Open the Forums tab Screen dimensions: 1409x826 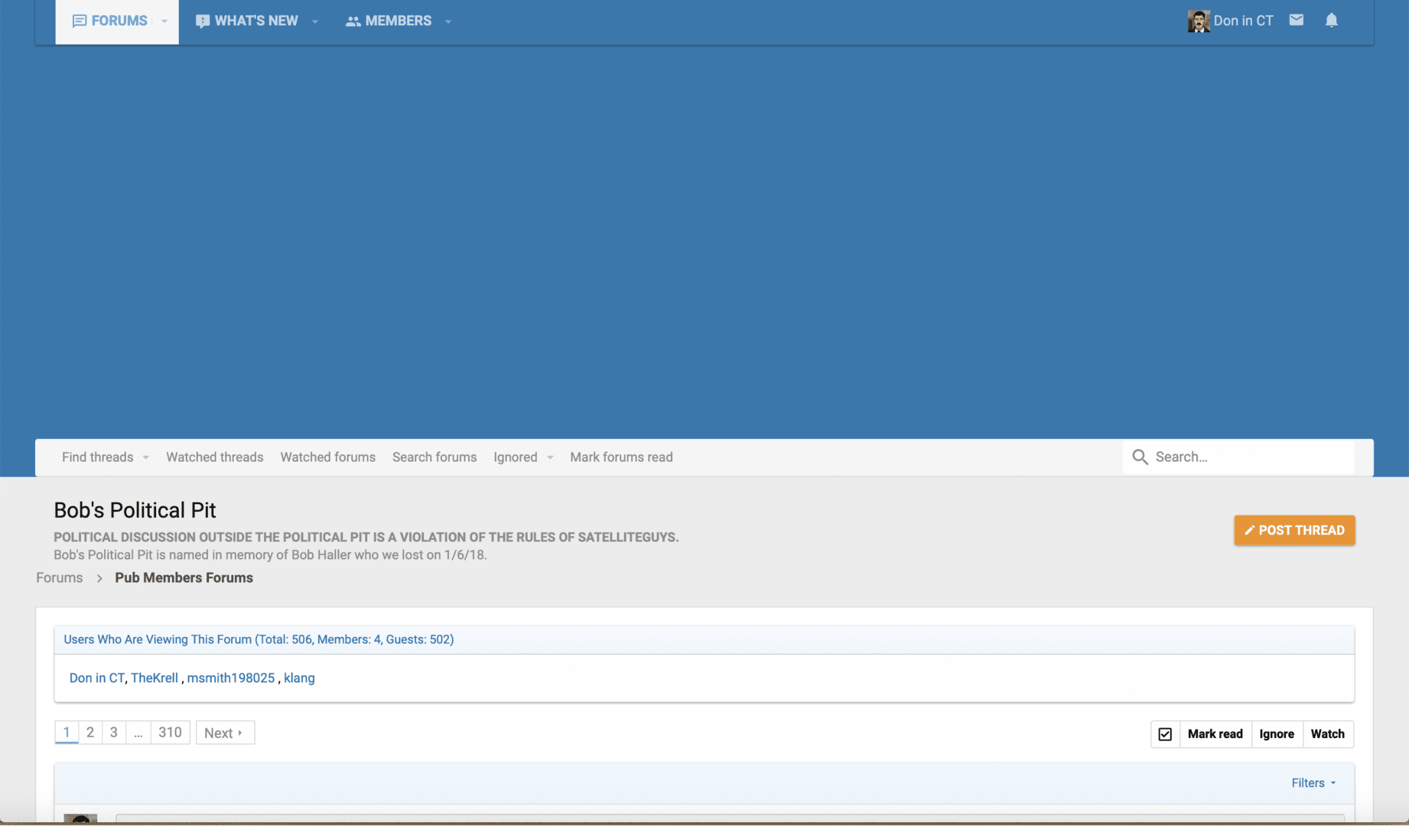point(110,21)
